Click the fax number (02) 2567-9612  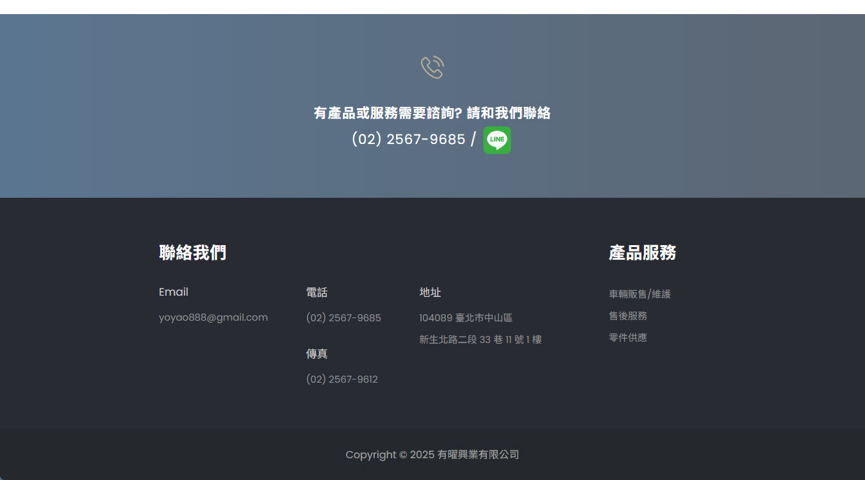pos(342,380)
